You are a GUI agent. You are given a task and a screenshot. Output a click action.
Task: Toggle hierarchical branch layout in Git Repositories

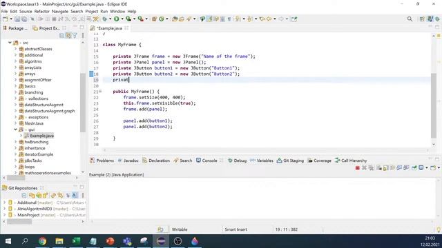click(x=68, y=196)
